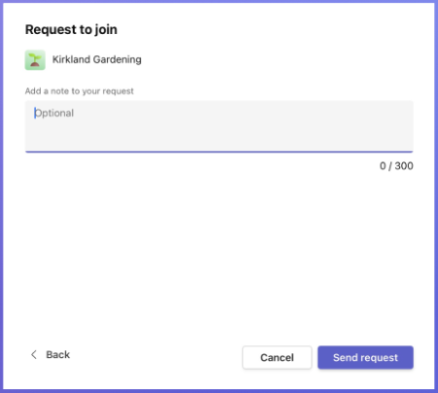Send the join request
The height and width of the screenshot is (393, 438).
[365, 357]
